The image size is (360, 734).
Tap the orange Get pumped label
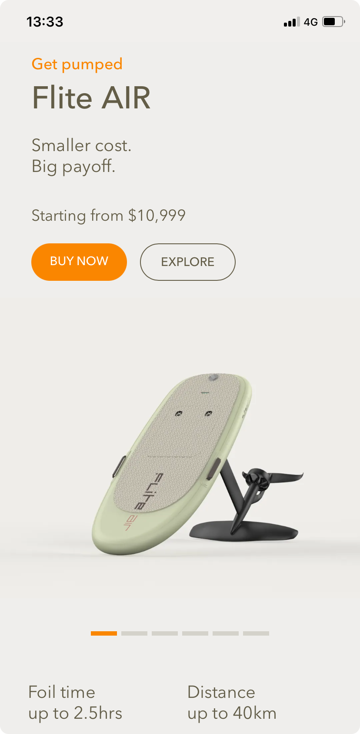77,64
